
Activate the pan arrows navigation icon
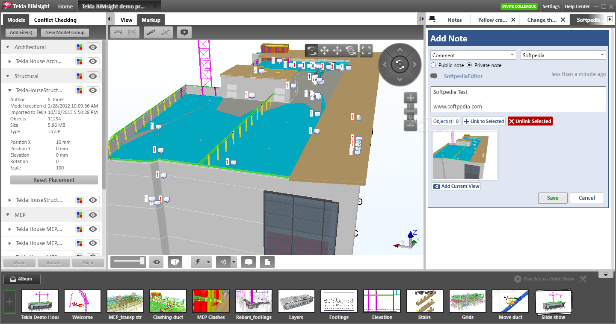(324, 51)
